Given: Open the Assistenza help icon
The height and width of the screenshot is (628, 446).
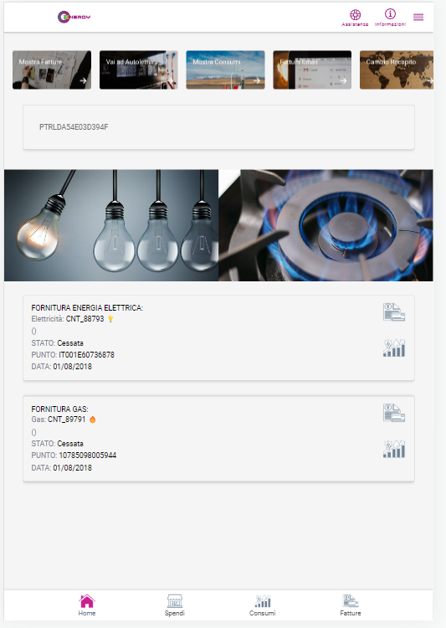Looking at the screenshot, I should [355, 18].
